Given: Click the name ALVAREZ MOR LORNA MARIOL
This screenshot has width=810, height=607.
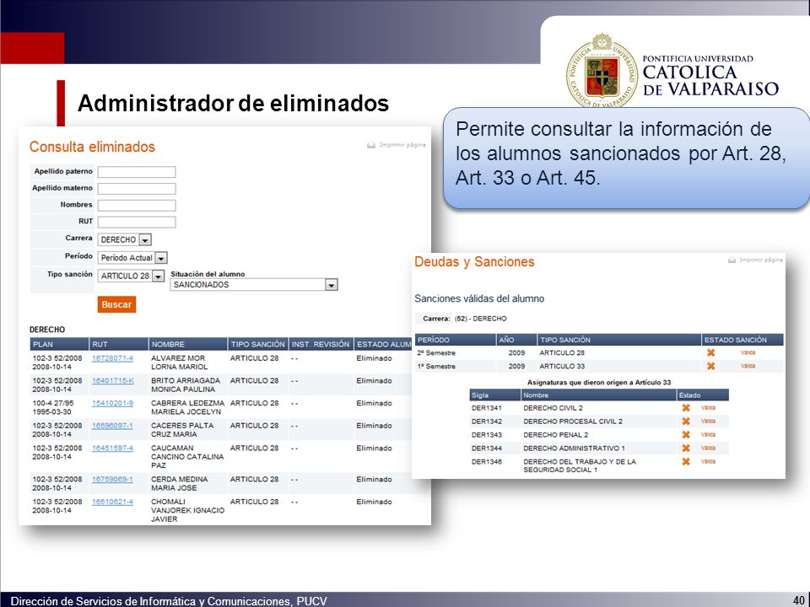Looking at the screenshot, I should [179, 363].
